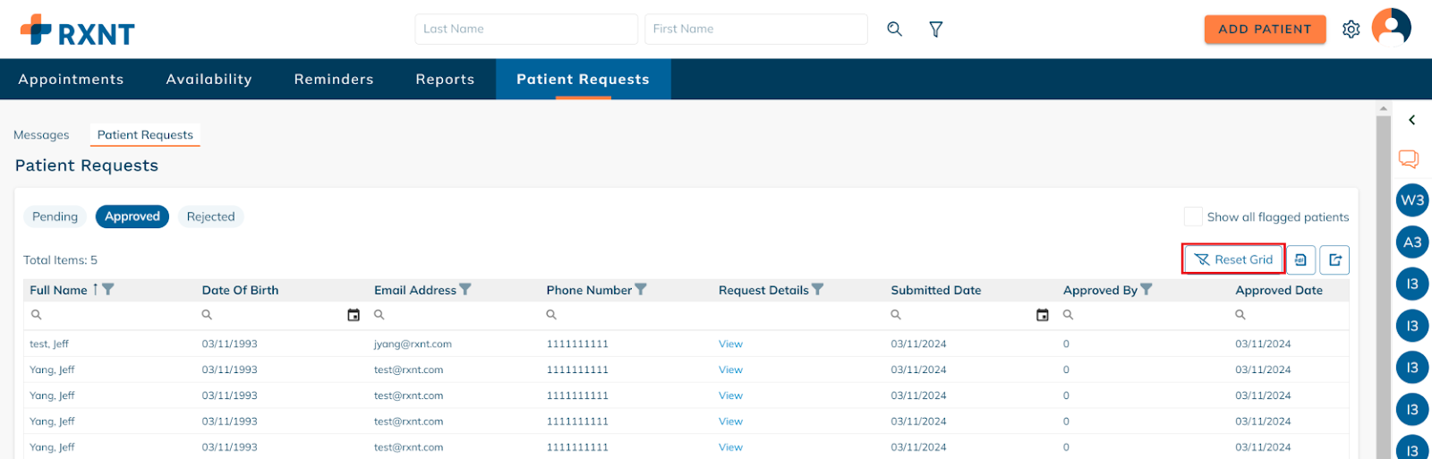Filter the Email Address column
This screenshot has width=1432, height=459.
tap(465, 290)
